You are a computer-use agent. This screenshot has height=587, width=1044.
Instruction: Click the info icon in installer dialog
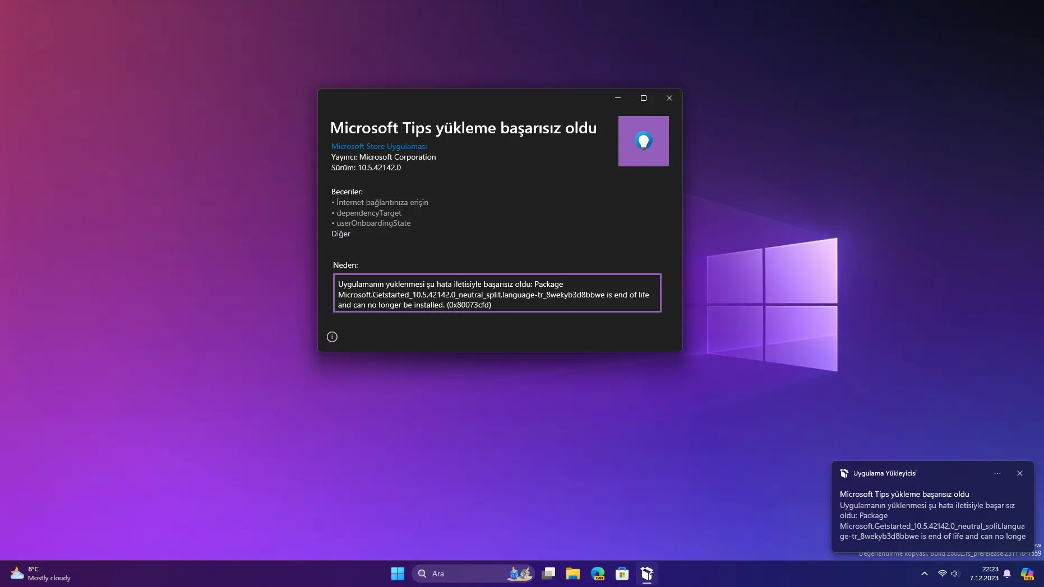tap(332, 337)
